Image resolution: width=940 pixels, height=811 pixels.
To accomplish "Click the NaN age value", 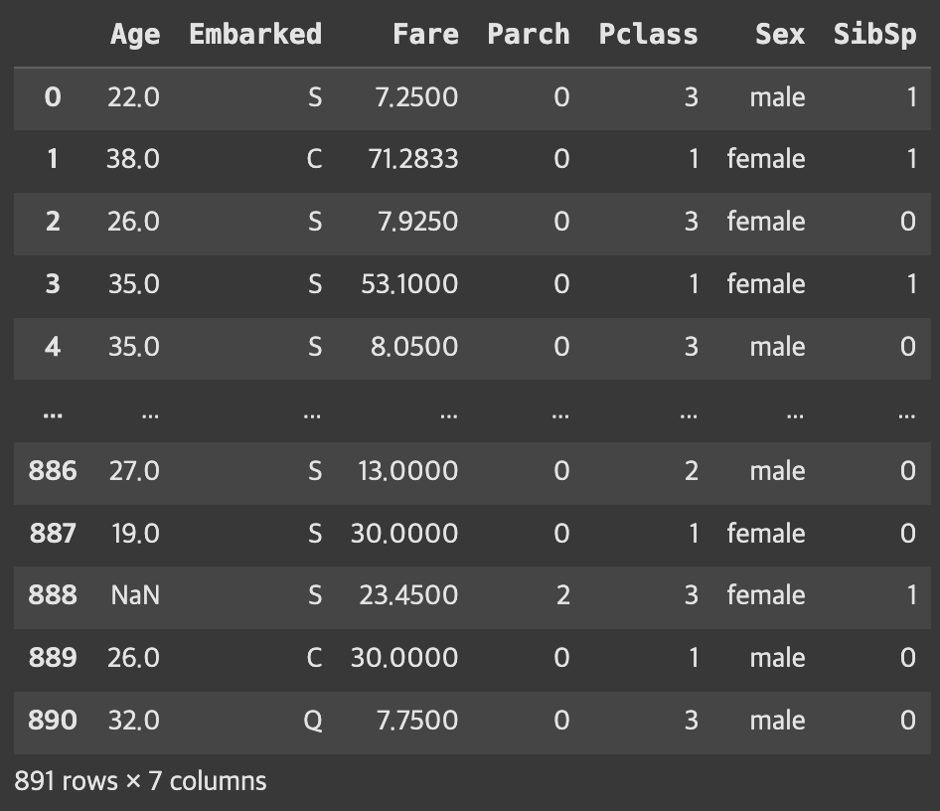I will (135, 595).
